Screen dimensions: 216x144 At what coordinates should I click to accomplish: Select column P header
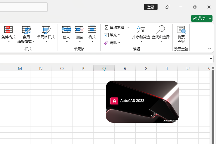(83, 68)
